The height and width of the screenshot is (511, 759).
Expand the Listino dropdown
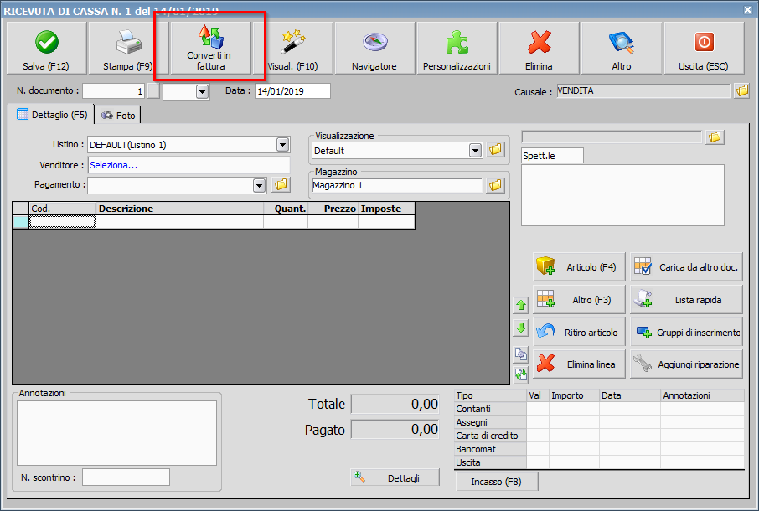(x=282, y=145)
